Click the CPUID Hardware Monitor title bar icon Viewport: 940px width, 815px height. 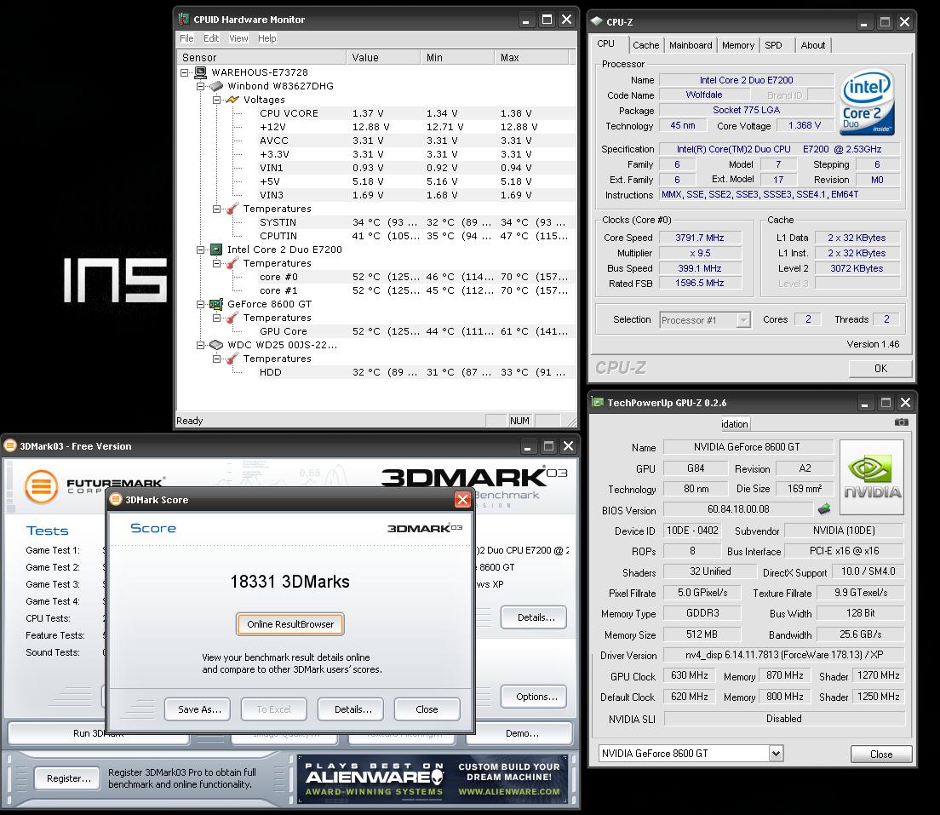click(x=184, y=20)
